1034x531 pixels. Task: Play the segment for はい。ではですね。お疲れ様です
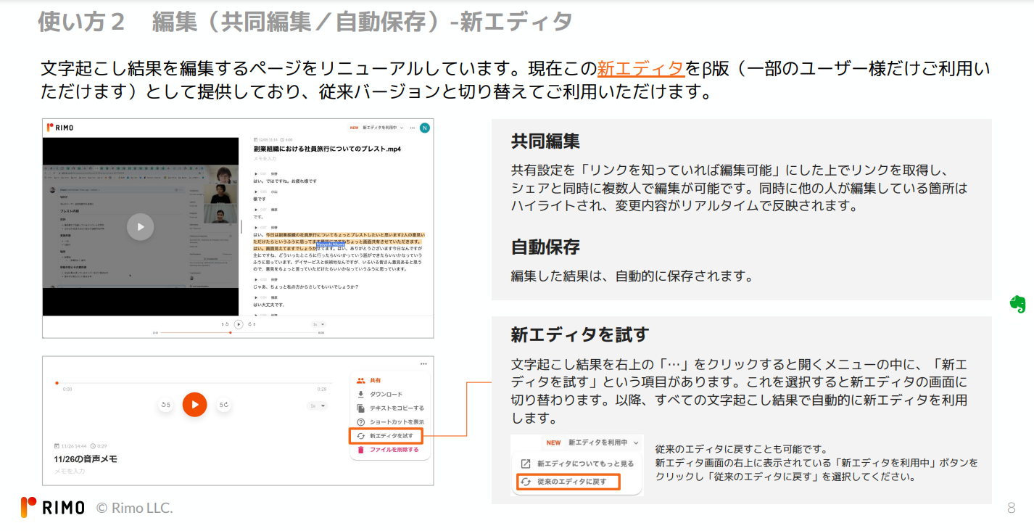(x=256, y=173)
